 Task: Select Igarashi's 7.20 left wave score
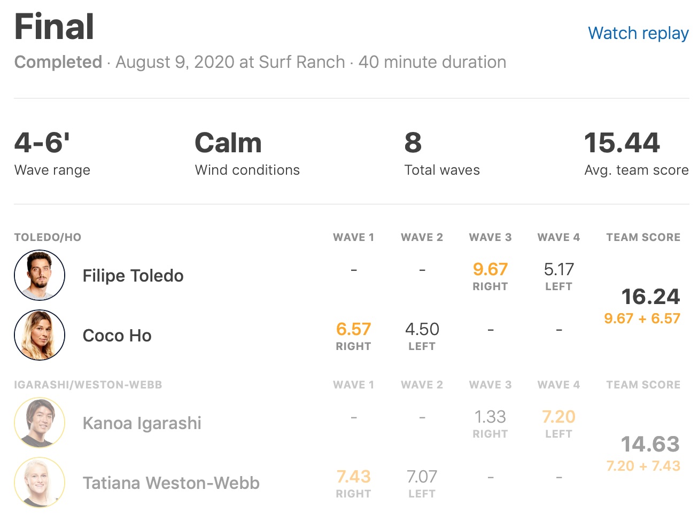pyautogui.click(x=559, y=417)
